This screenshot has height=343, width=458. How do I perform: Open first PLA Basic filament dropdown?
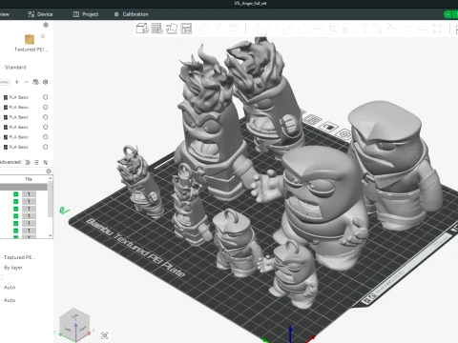click(x=18, y=97)
